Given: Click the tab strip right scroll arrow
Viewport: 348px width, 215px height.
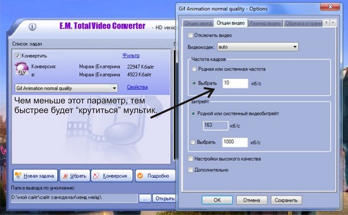Looking at the screenshot, I should (333, 22).
